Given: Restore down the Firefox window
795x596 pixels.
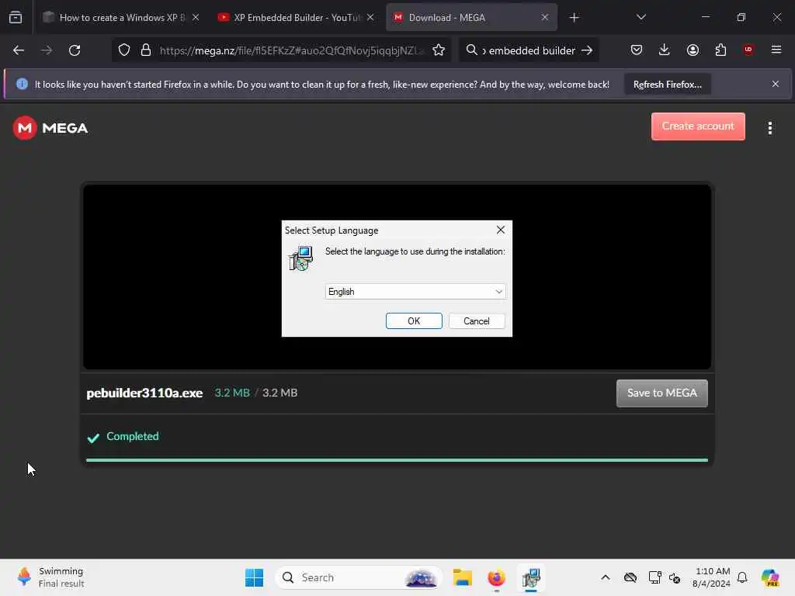Looking at the screenshot, I should coord(741,17).
